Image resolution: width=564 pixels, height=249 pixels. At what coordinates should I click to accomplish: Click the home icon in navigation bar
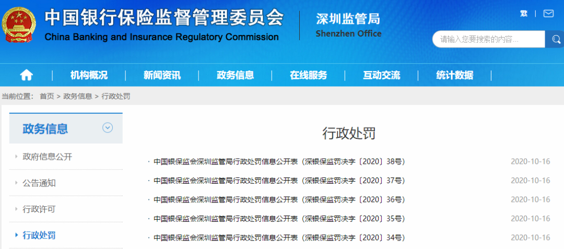pos(27,75)
